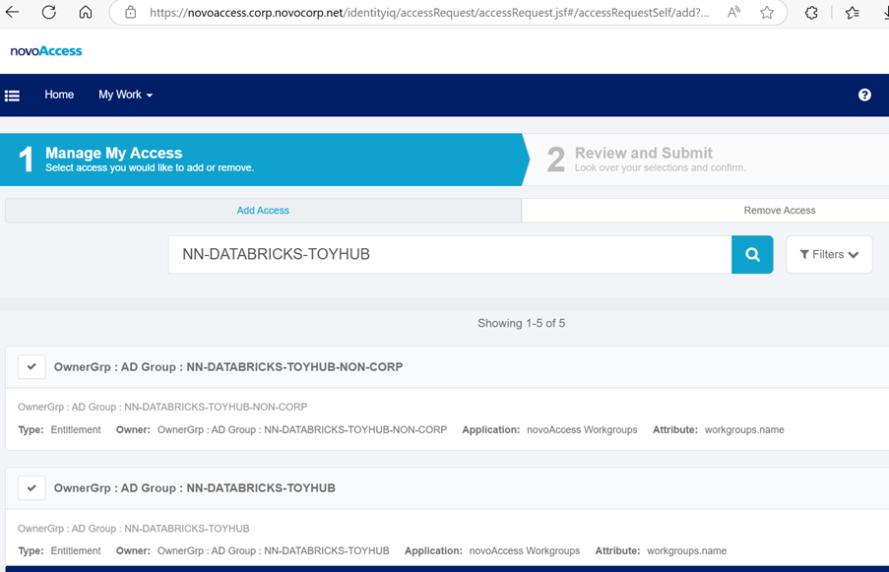Click 'Entitlement' type in the NON-CORP row
The height and width of the screenshot is (572, 889).
76,429
